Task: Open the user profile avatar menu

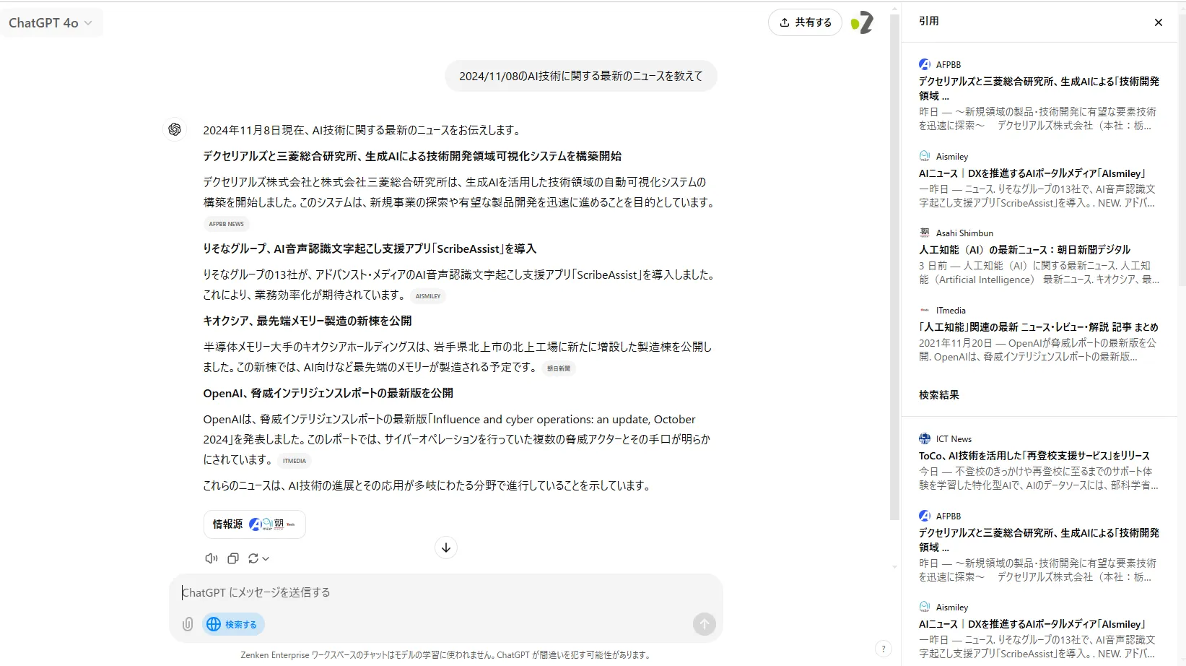Action: 863,22
